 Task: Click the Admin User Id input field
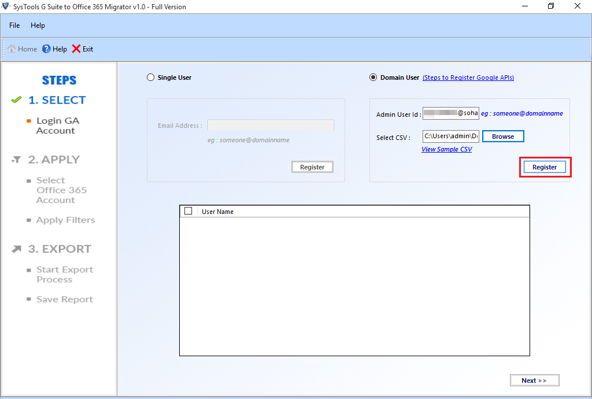tap(451, 113)
